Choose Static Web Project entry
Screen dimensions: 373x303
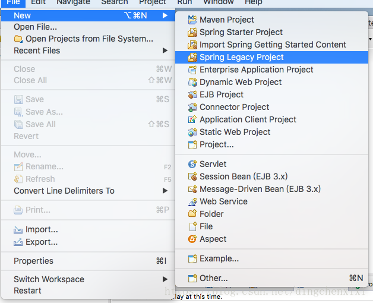coord(271,132)
